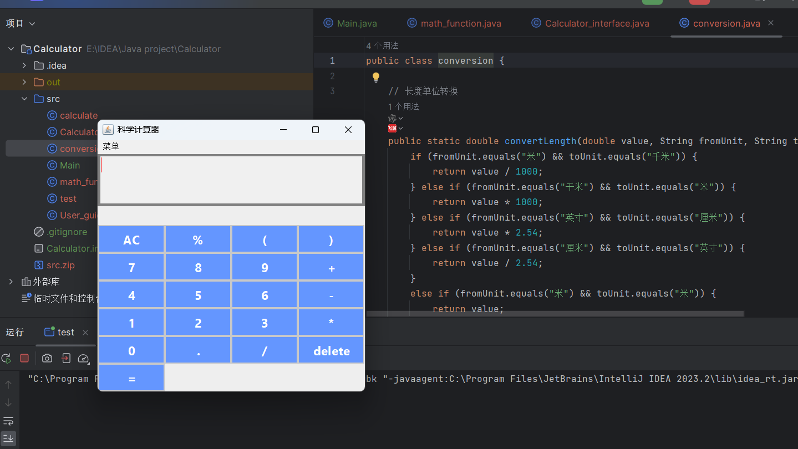Viewport: 798px width, 449px height.
Task: Collapse the src folder in project tree
Action: pyautogui.click(x=24, y=99)
